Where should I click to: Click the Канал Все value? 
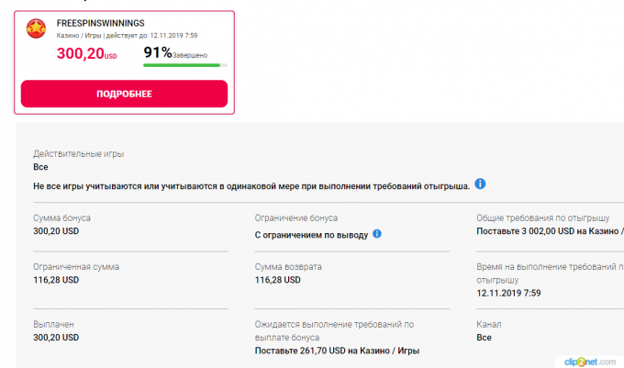point(484,338)
